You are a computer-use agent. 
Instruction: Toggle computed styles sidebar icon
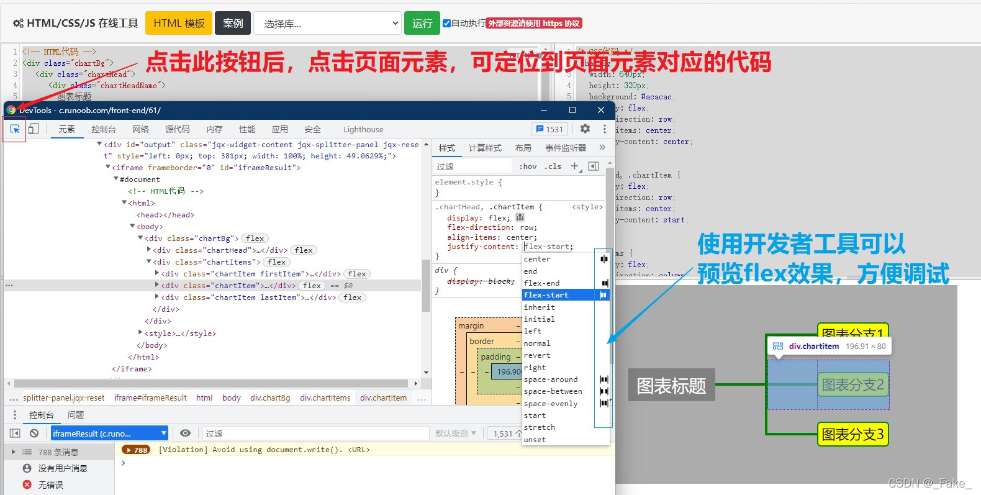pos(594,166)
